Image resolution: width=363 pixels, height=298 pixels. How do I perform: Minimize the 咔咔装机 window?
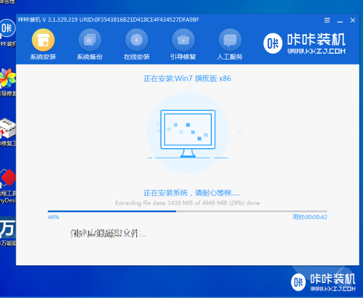tap(340, 21)
